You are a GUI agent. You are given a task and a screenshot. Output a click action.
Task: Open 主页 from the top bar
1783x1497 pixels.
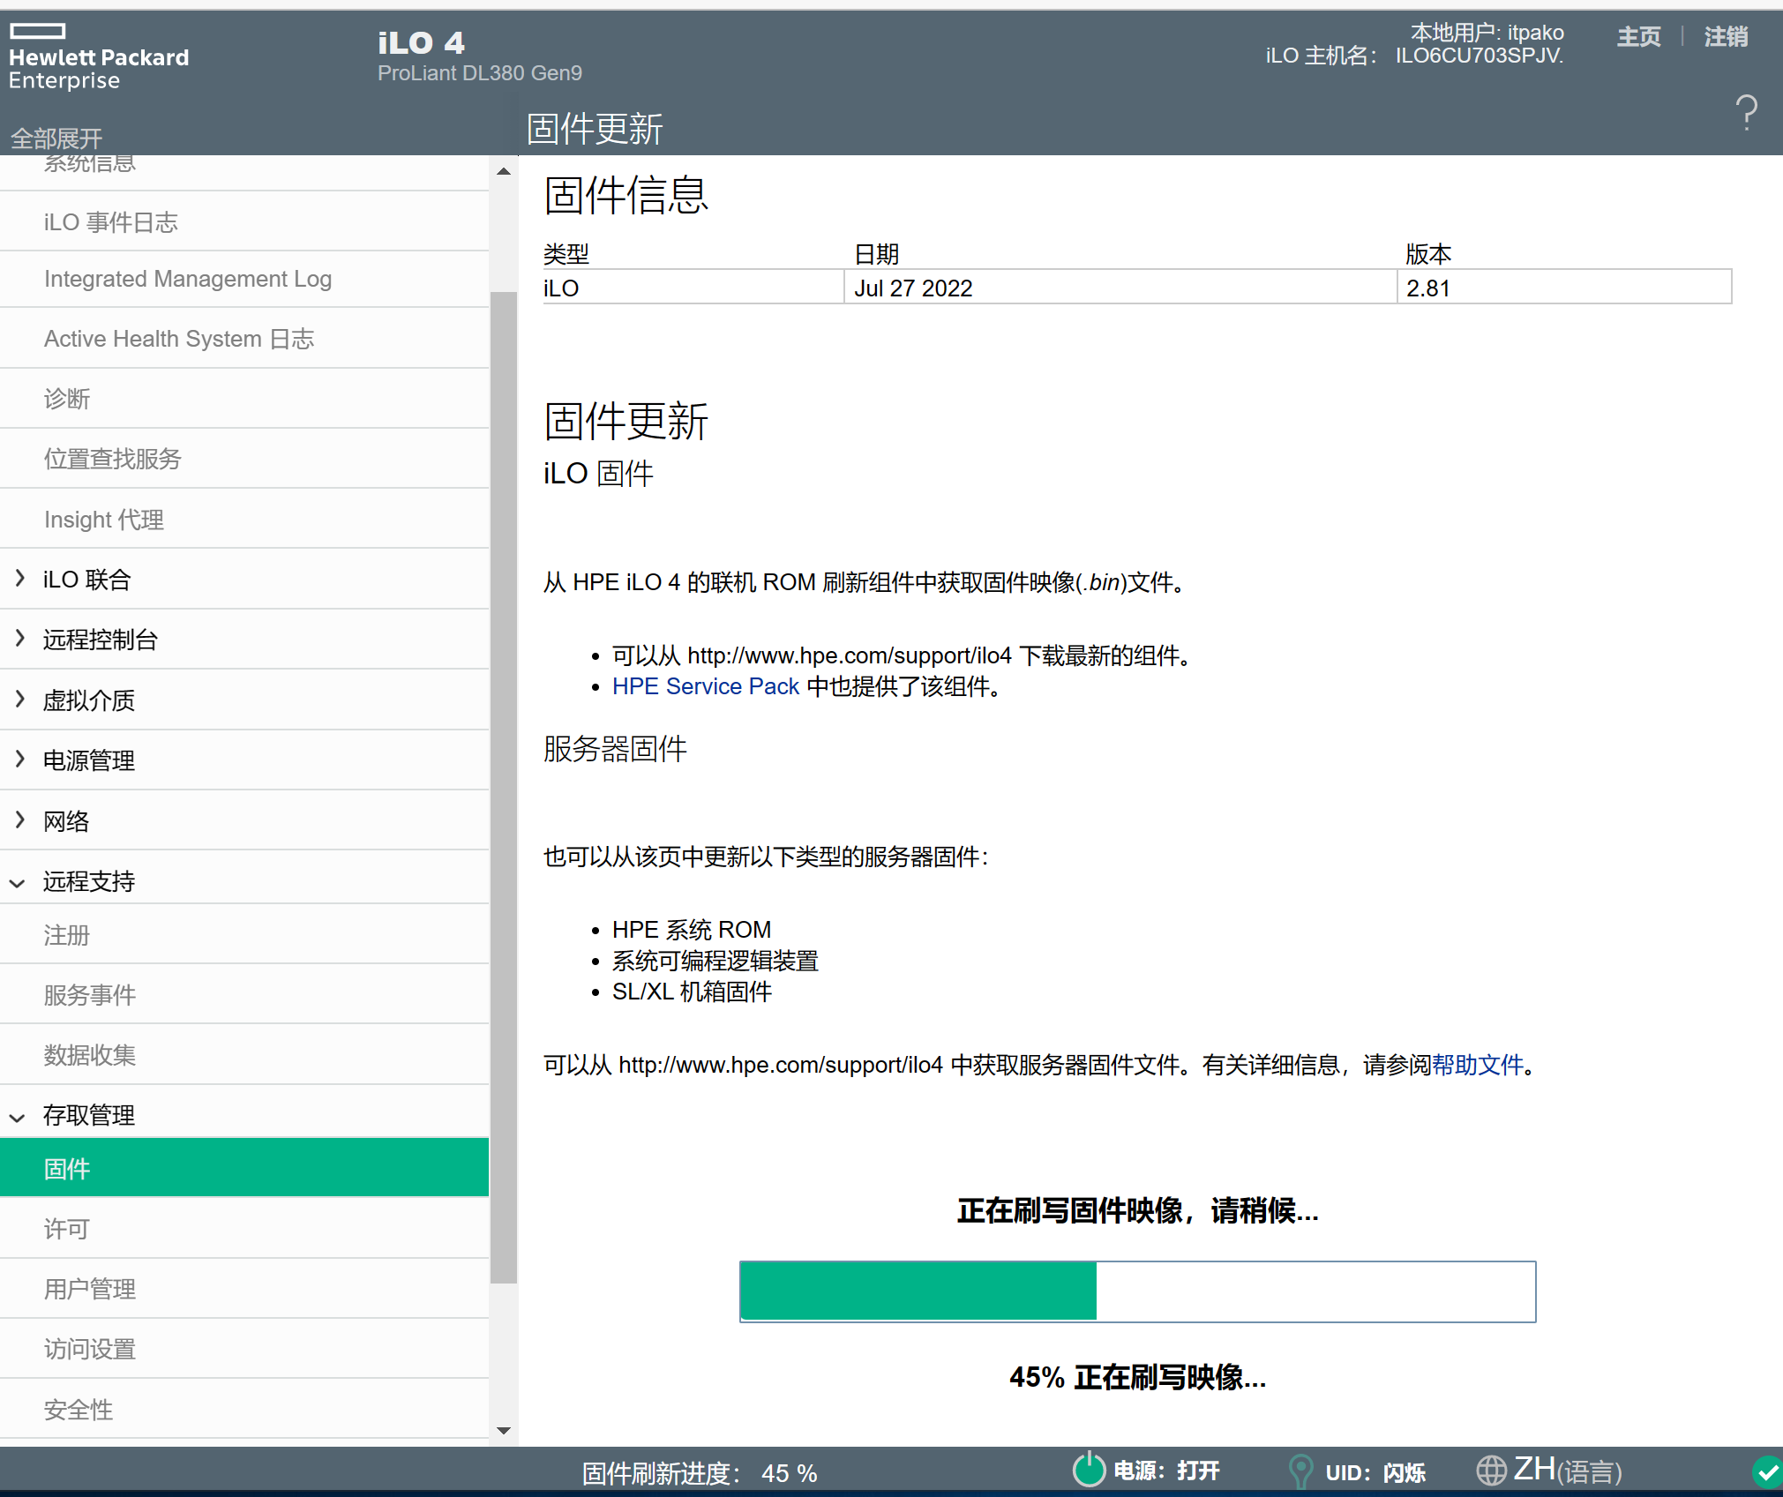click(1638, 36)
